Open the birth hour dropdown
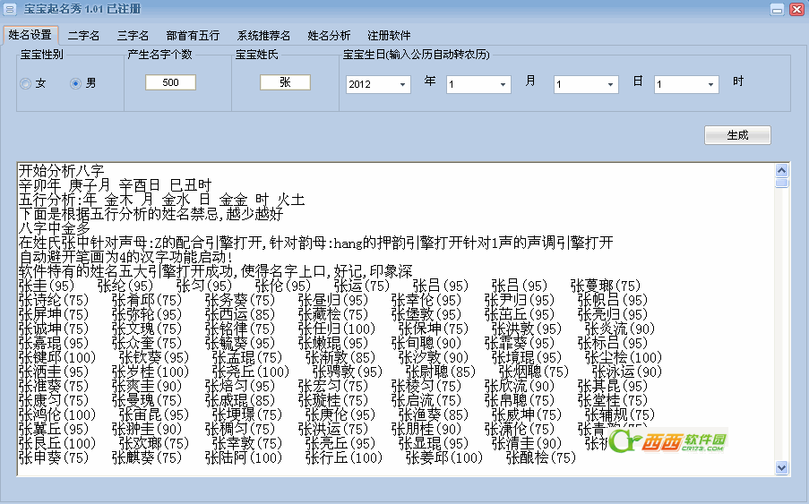 [x=710, y=85]
